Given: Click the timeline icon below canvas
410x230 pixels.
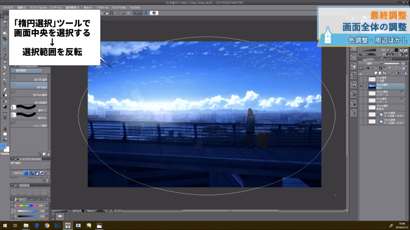Looking at the screenshot, I should [x=60, y=216].
